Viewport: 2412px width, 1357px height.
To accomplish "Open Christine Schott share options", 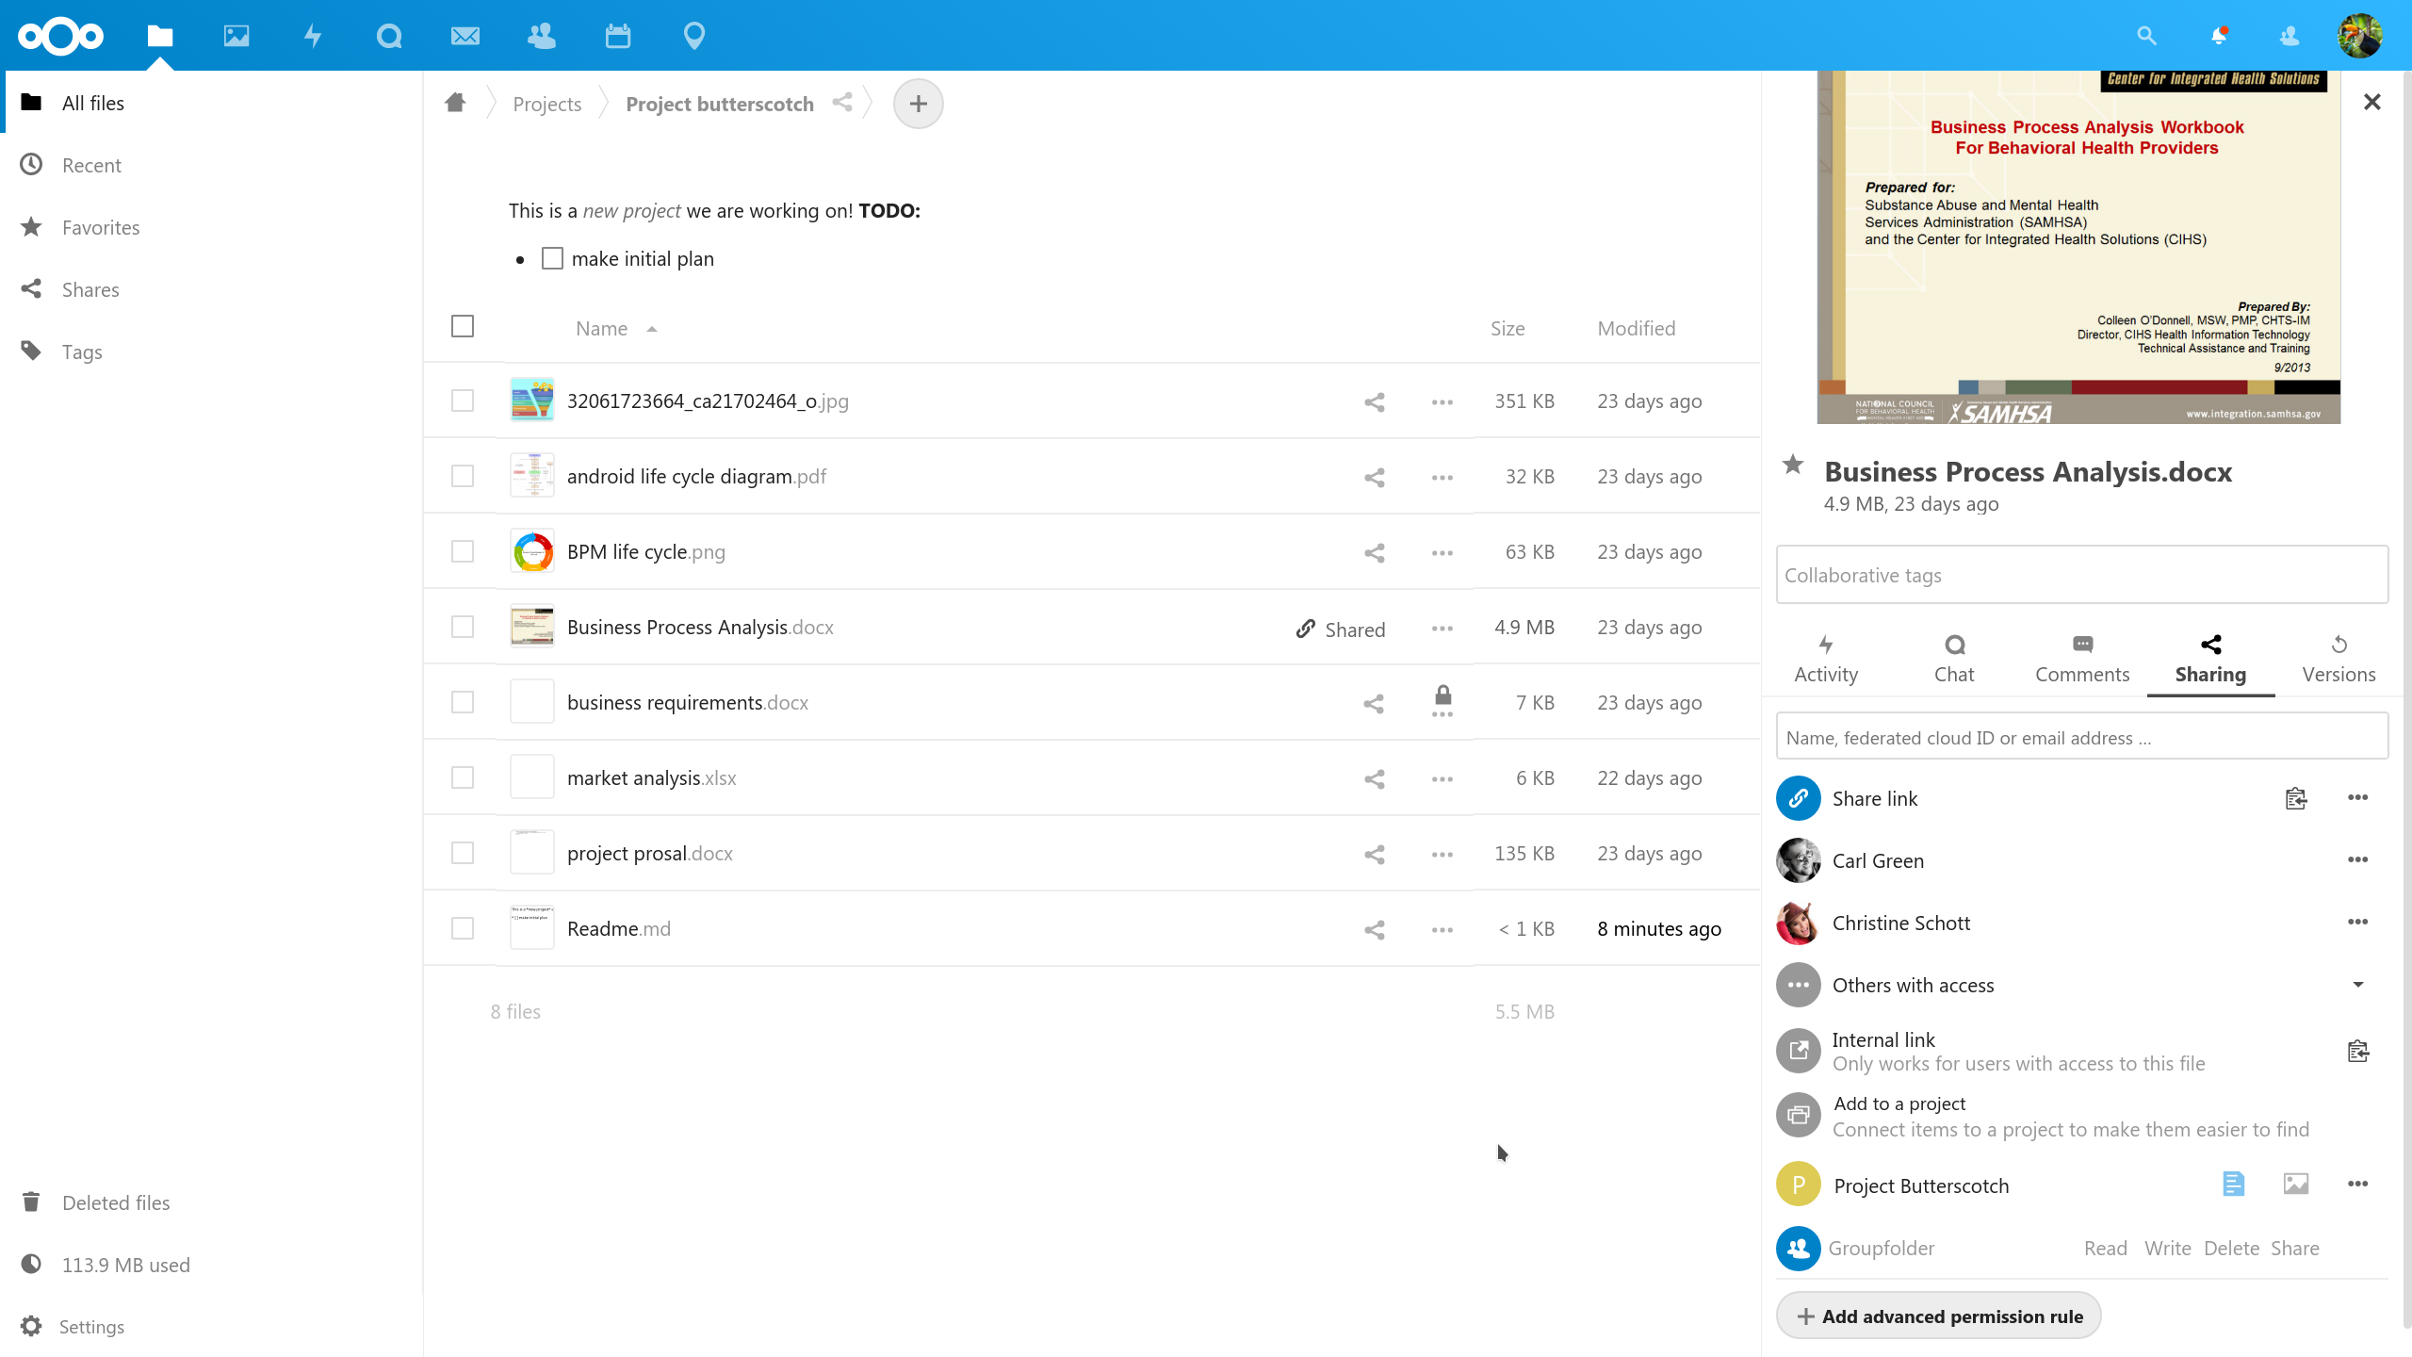I will 2358,922.
